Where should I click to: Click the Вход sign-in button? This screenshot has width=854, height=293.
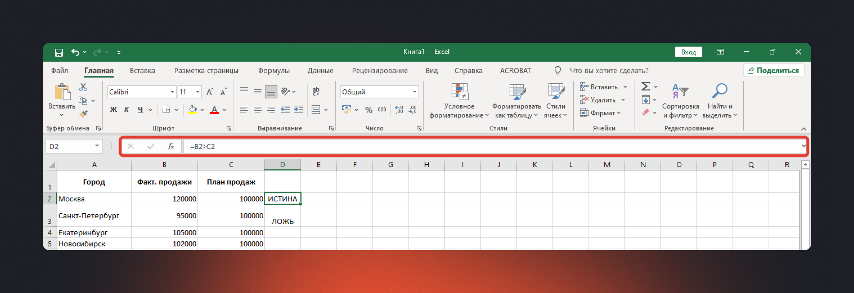coord(688,52)
